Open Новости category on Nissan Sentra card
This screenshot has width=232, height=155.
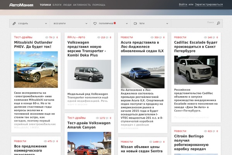tap(127, 142)
